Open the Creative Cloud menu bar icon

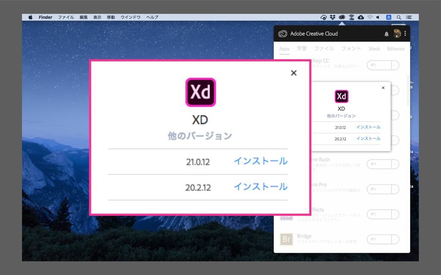pyautogui.click(x=342, y=17)
